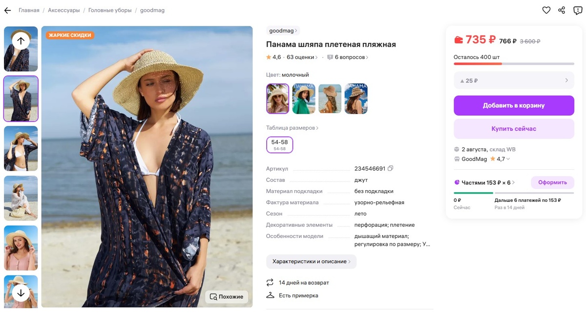
Task: Select size 54-58 option
Action: [x=280, y=145]
